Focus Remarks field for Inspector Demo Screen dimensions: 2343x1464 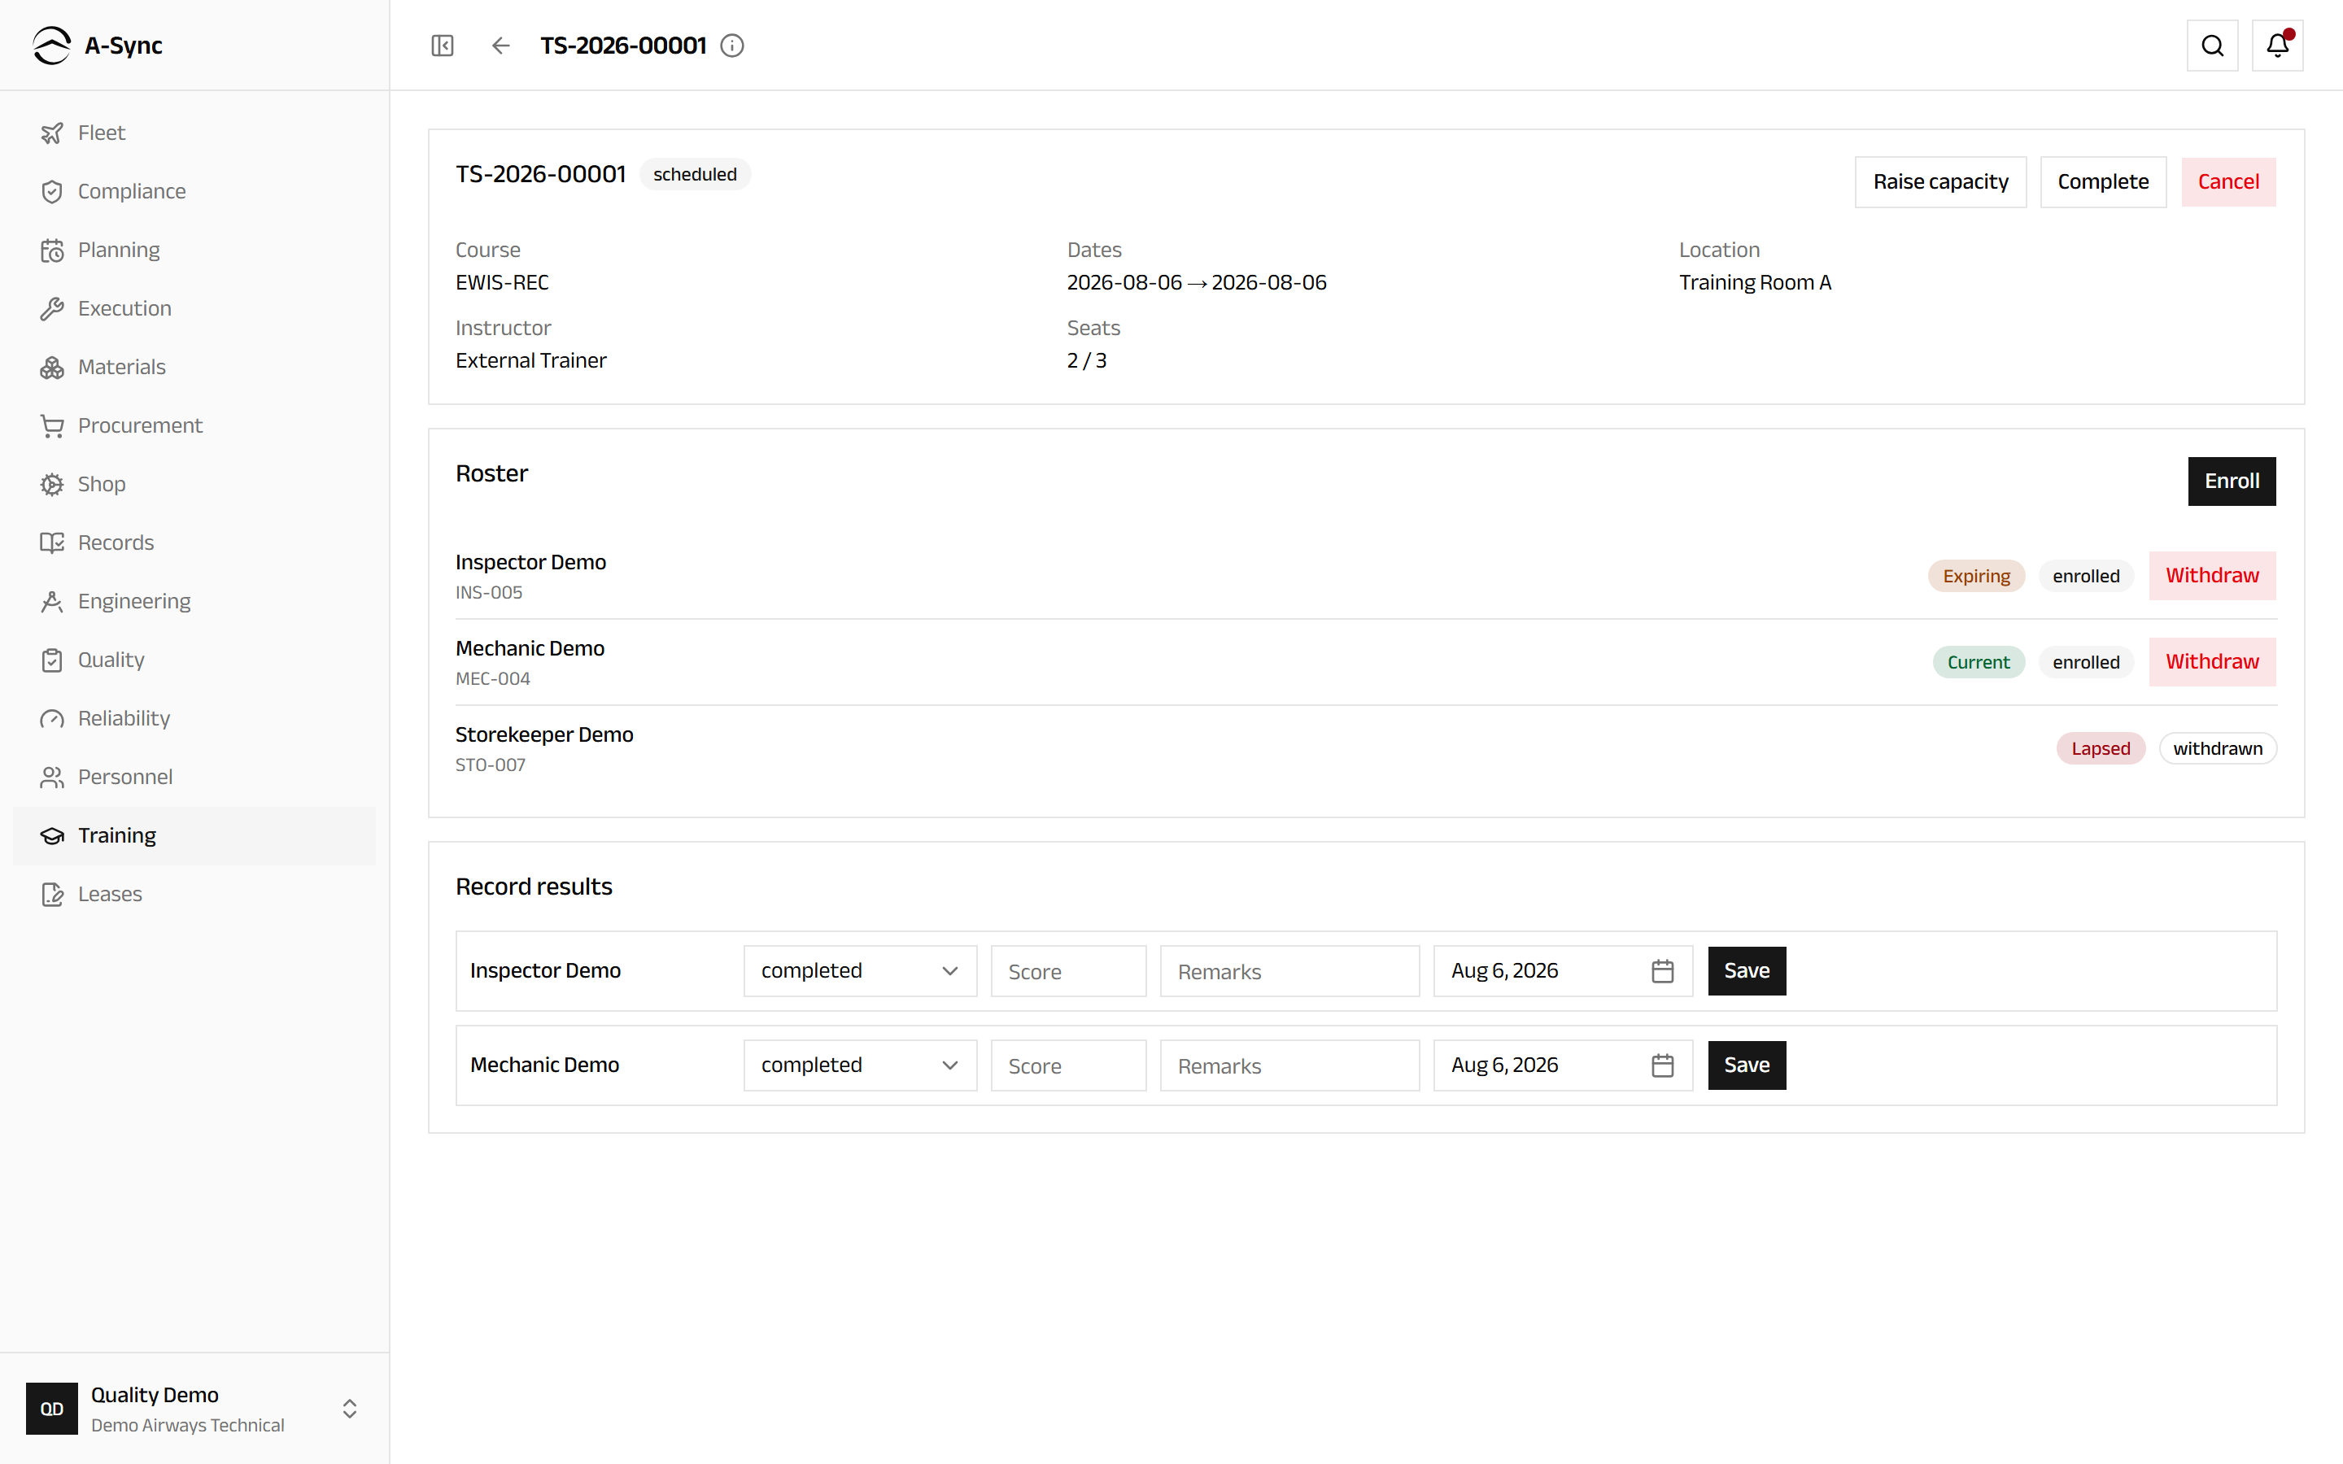pos(1289,971)
